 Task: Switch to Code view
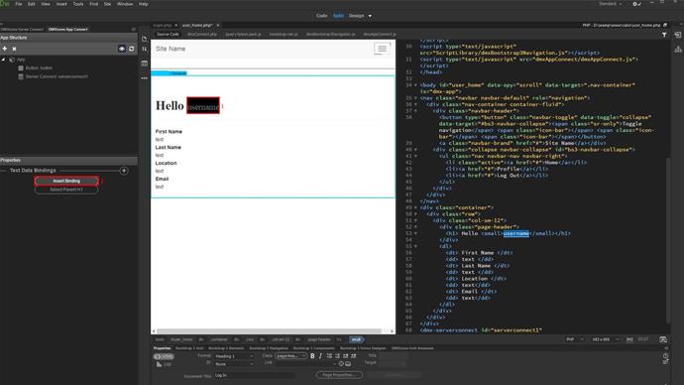321,16
